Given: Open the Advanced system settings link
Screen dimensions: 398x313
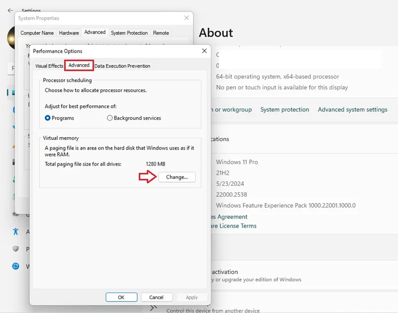Looking at the screenshot, I should pyautogui.click(x=353, y=109).
